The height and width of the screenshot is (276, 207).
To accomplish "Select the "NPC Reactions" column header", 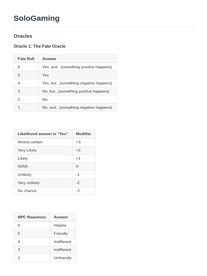I will [x=32, y=217].
